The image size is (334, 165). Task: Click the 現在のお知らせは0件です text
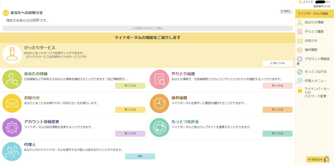27,21
